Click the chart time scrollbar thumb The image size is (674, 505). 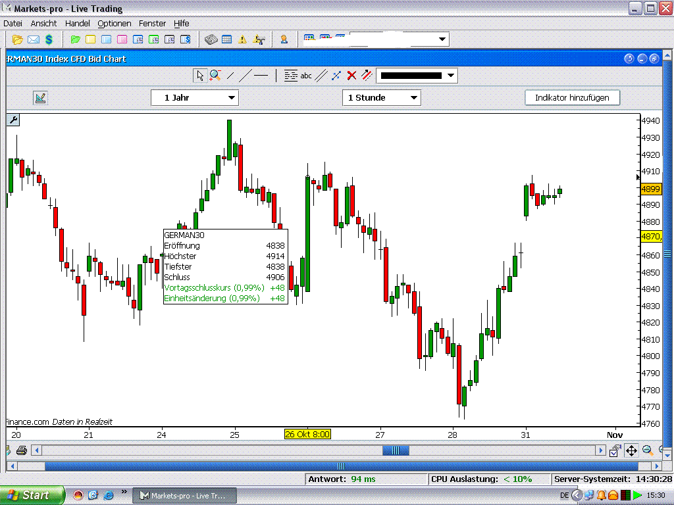(x=396, y=450)
